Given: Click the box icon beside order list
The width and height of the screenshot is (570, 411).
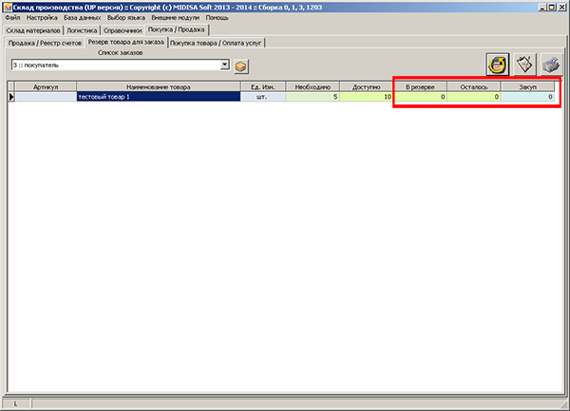Looking at the screenshot, I should point(241,65).
